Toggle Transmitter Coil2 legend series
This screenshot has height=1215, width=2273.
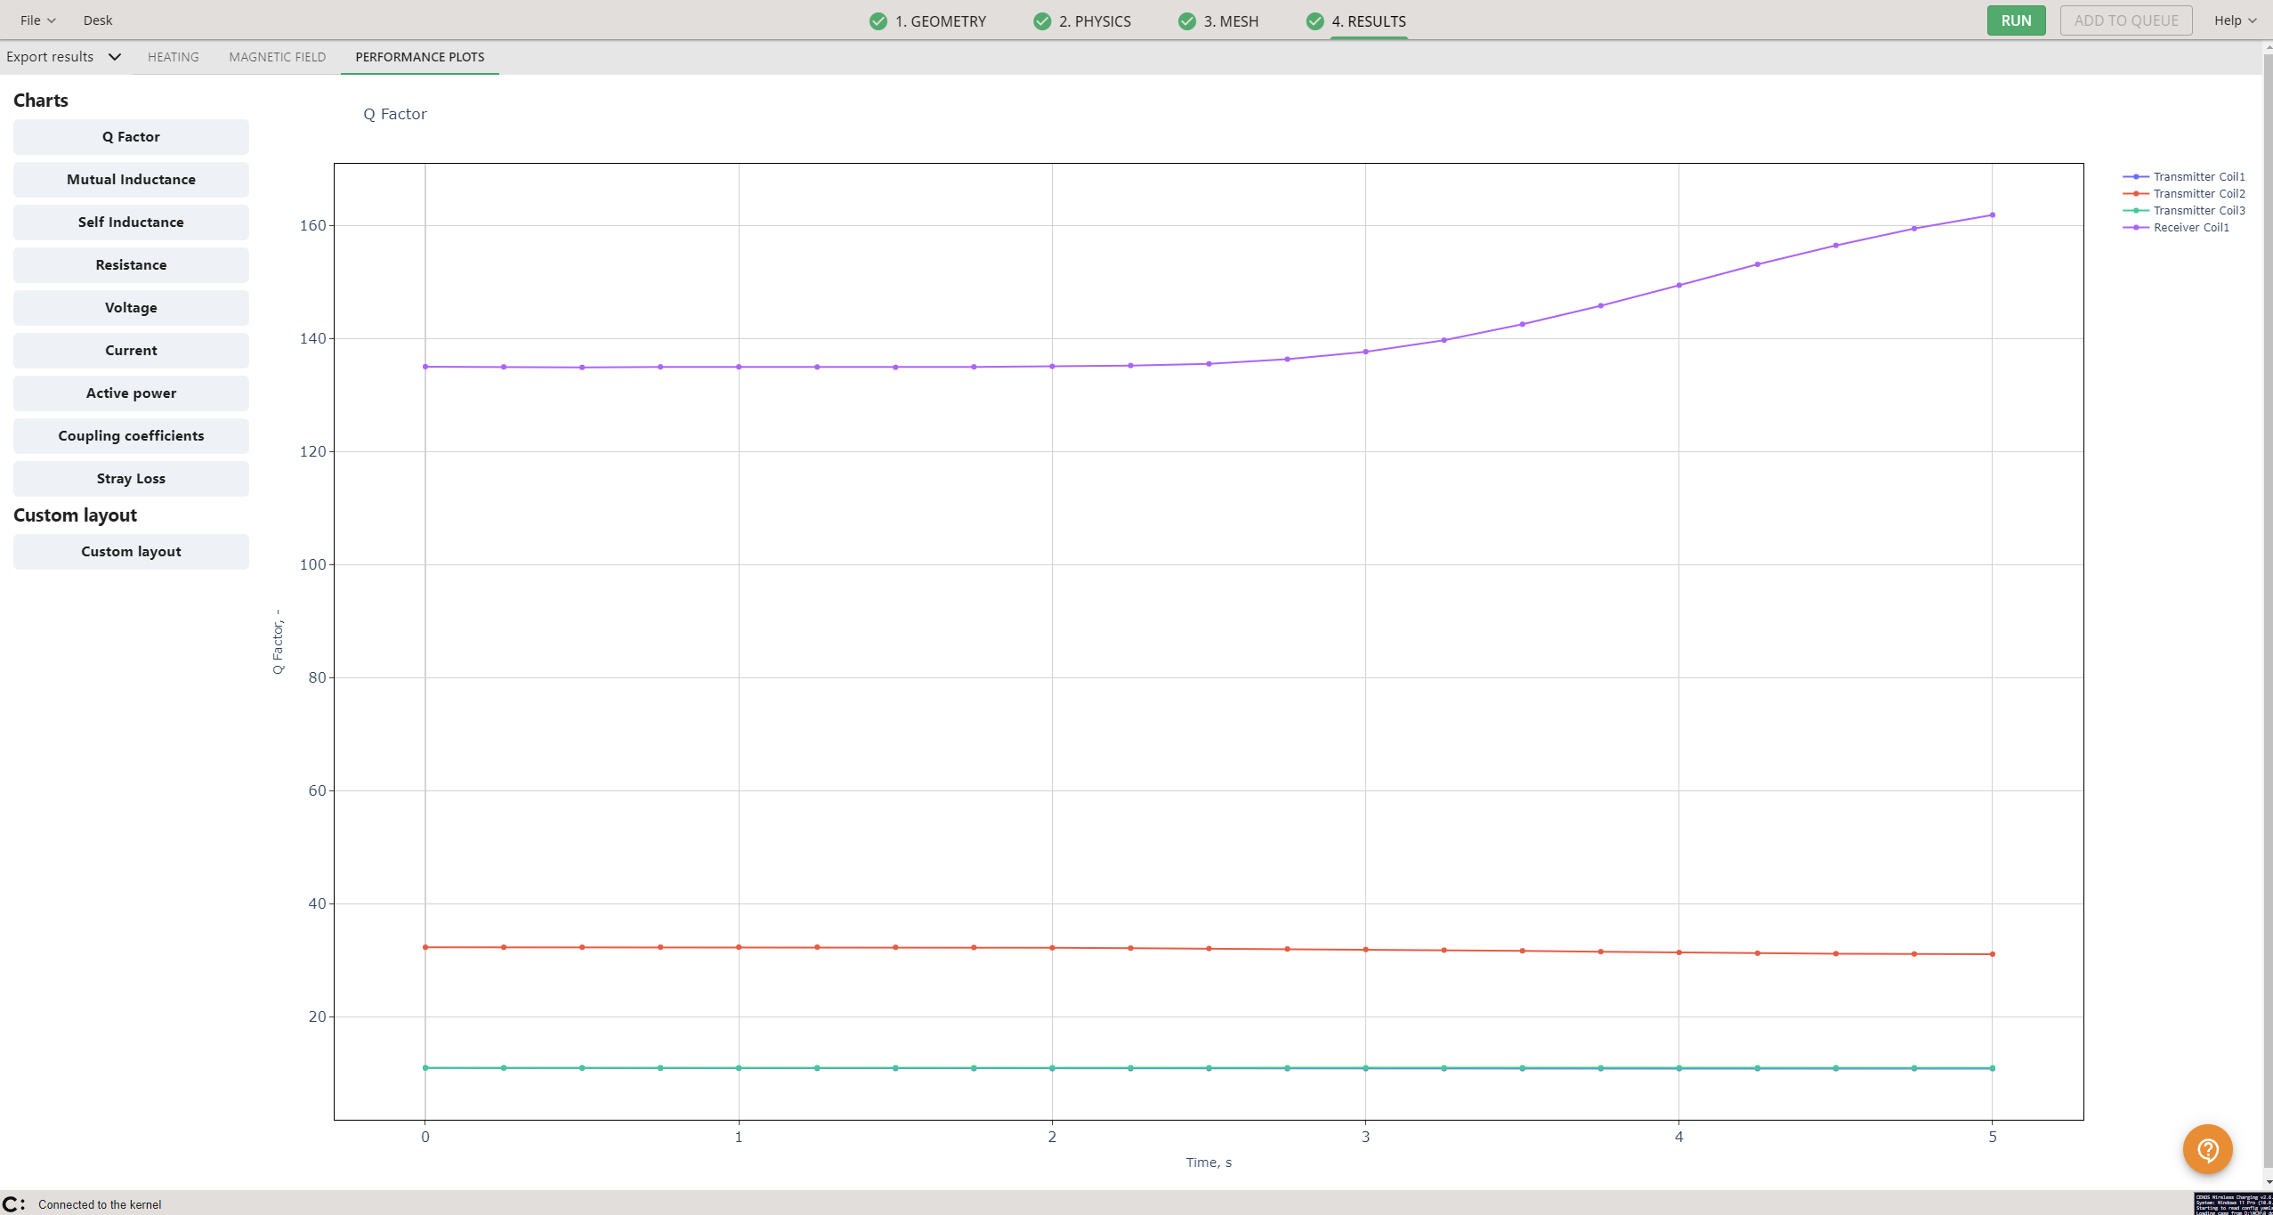pos(2198,194)
